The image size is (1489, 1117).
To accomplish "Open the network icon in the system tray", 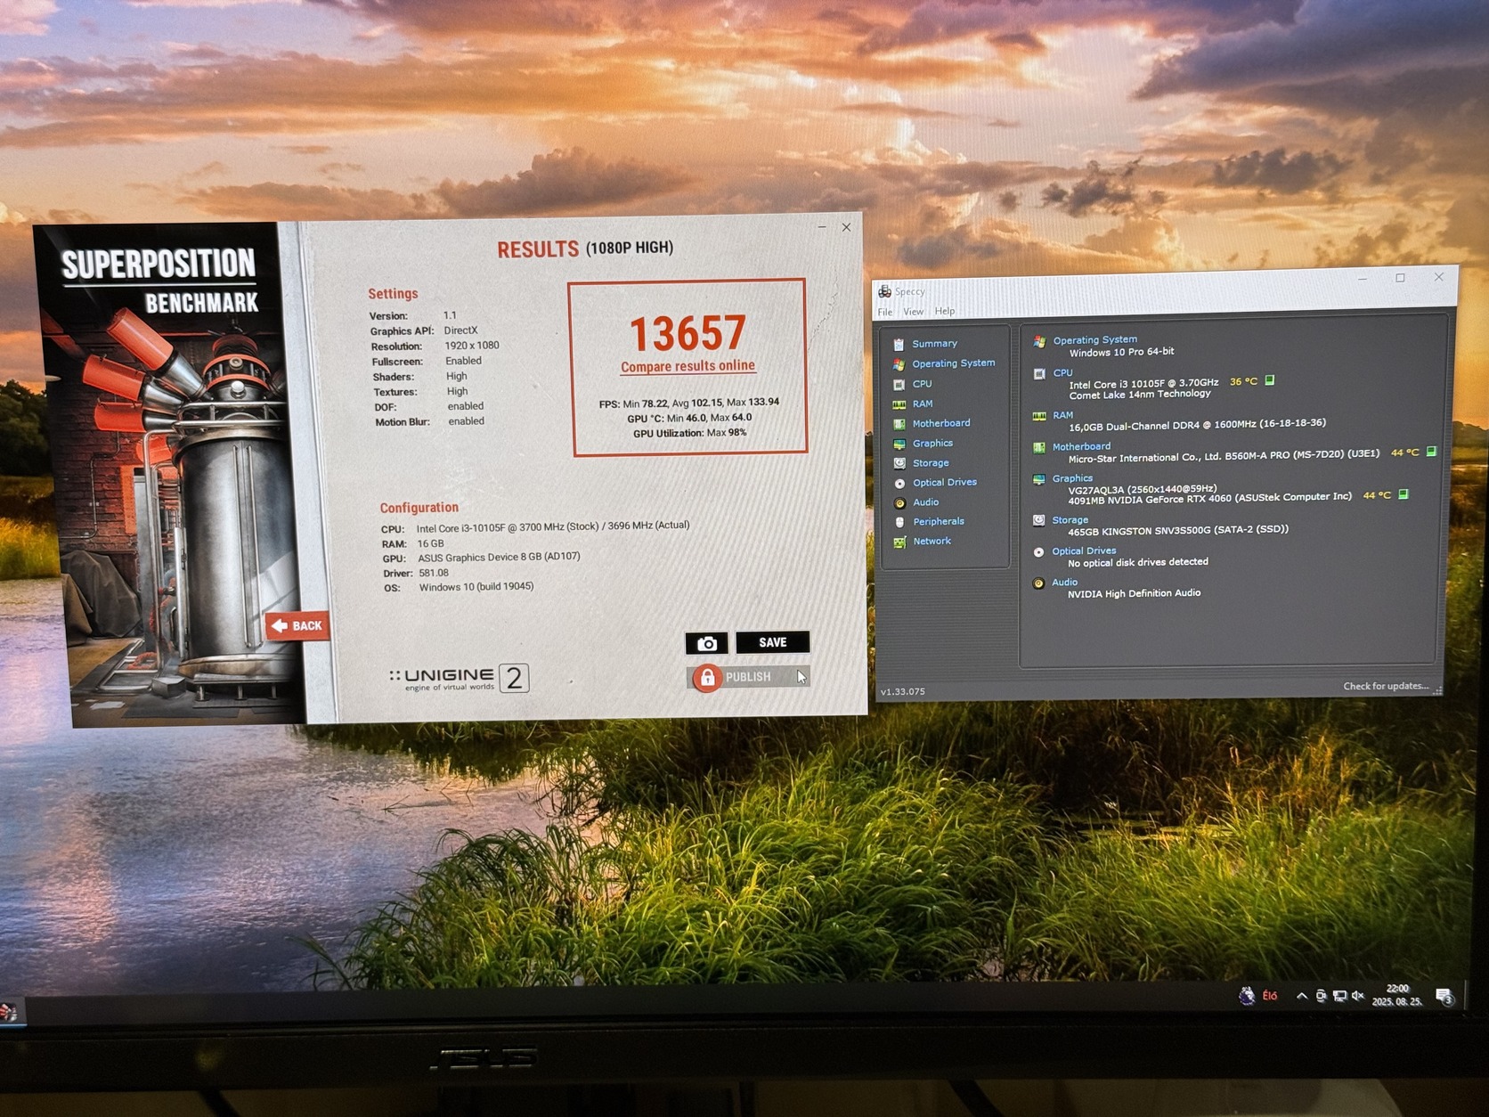I will click(1339, 996).
